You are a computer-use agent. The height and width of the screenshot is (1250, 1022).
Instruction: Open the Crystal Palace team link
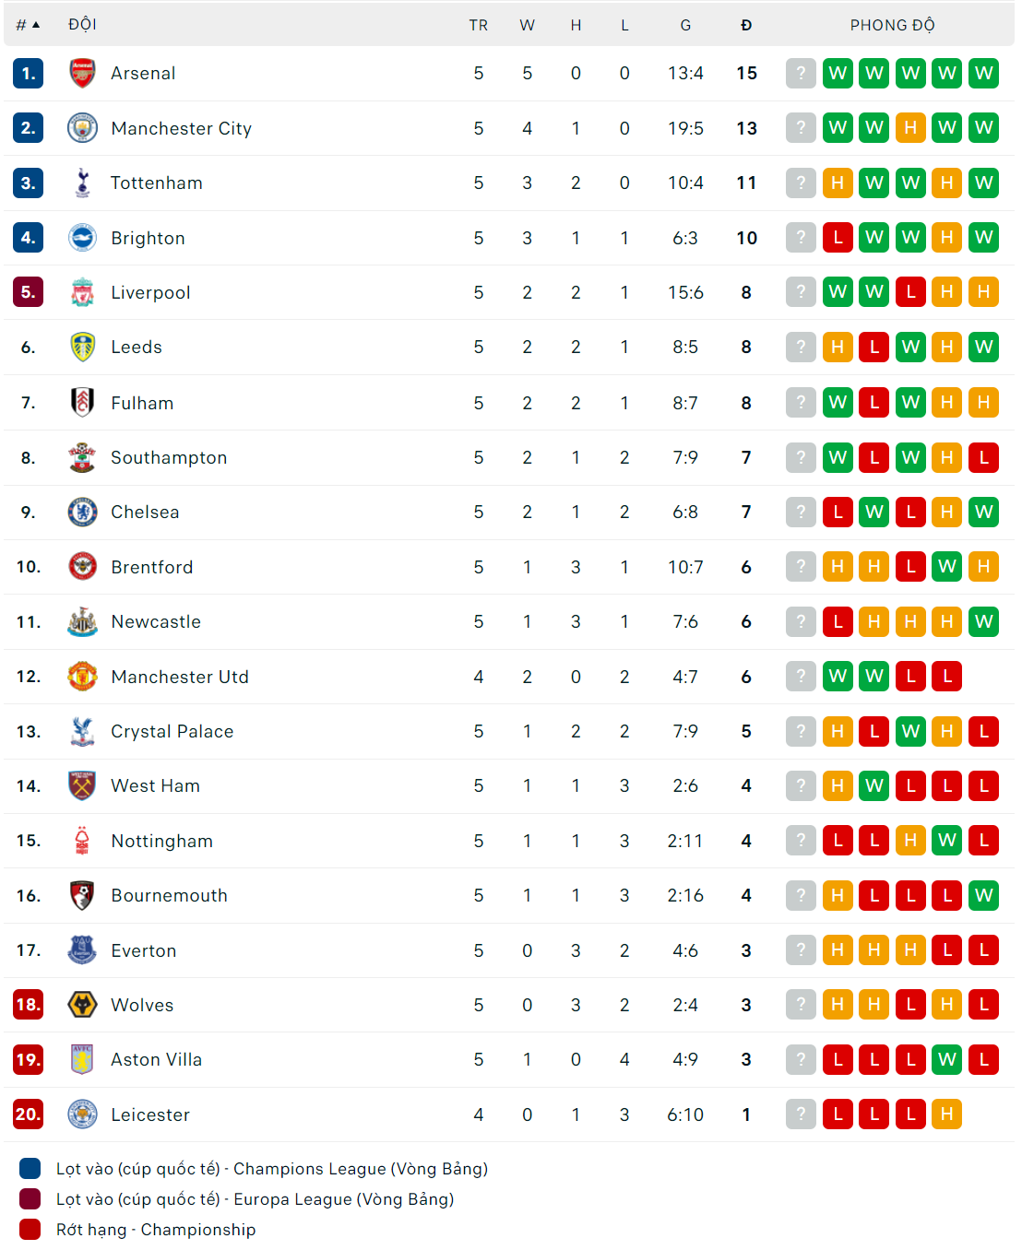(x=172, y=731)
